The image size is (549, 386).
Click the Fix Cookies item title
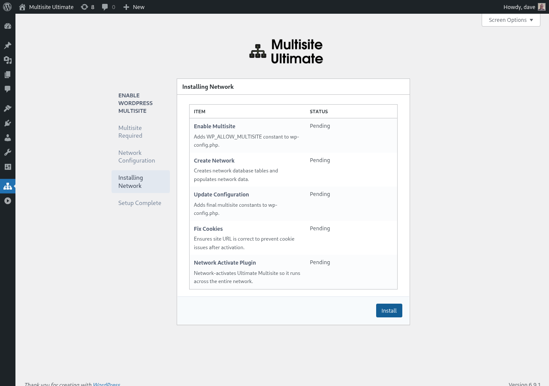(208, 229)
